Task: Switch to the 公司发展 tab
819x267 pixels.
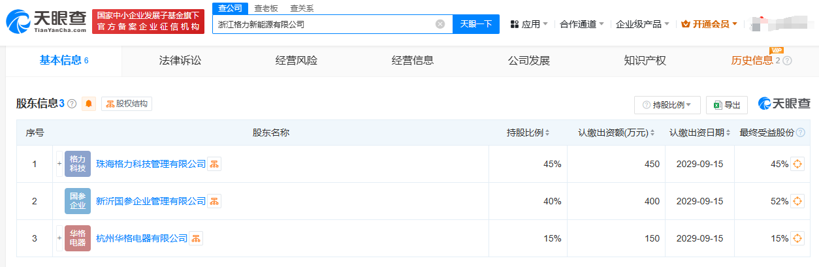Action: 529,61
